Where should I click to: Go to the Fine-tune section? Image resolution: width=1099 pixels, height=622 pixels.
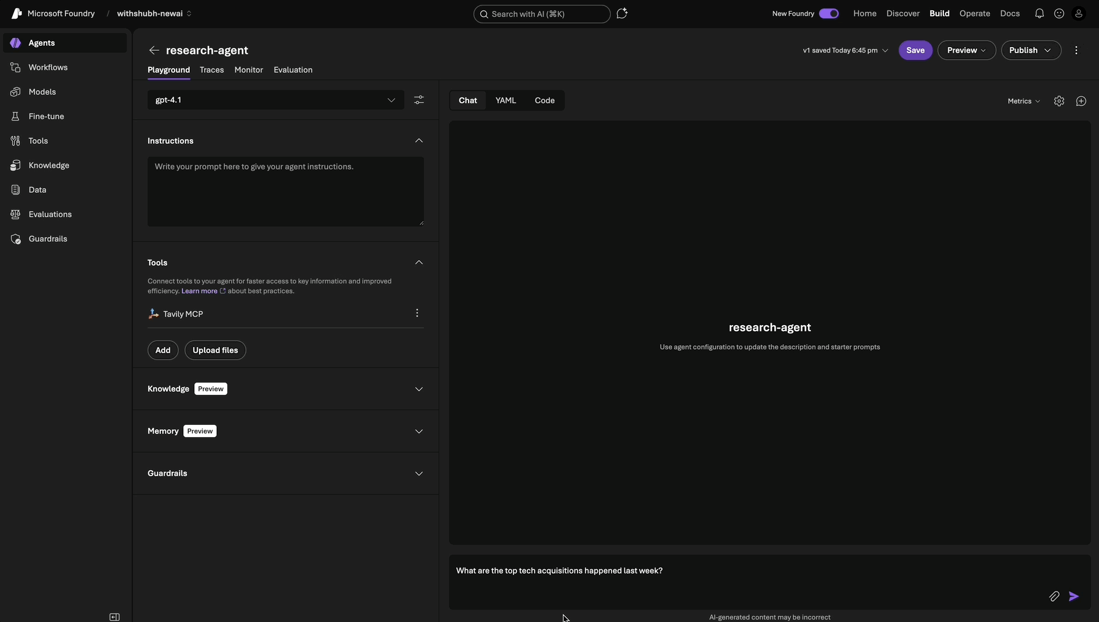click(x=46, y=116)
